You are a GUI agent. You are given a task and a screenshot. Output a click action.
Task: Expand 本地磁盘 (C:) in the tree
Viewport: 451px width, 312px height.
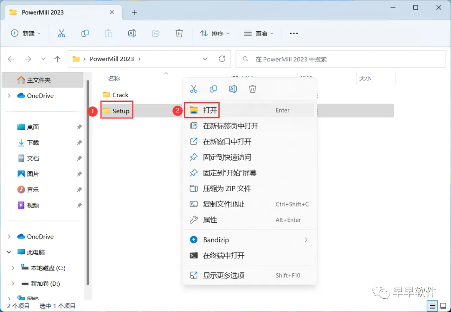(x=13, y=268)
